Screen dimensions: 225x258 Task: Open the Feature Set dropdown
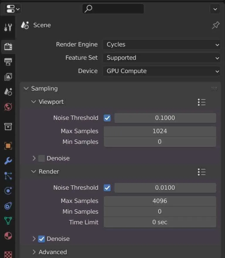coord(161,58)
